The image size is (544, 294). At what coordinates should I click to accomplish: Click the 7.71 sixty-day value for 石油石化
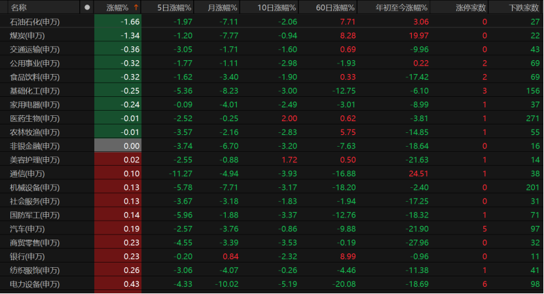pos(348,22)
